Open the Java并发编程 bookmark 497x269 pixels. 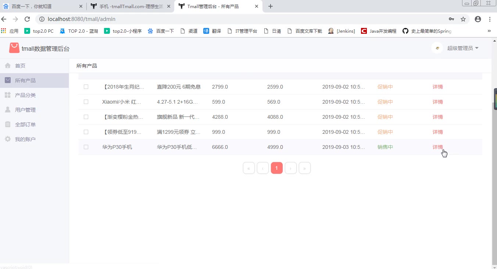(379, 31)
